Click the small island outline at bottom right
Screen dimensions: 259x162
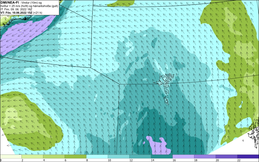click(x=243, y=141)
